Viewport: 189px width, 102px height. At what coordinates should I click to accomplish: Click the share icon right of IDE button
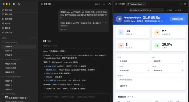[x=104, y=4]
